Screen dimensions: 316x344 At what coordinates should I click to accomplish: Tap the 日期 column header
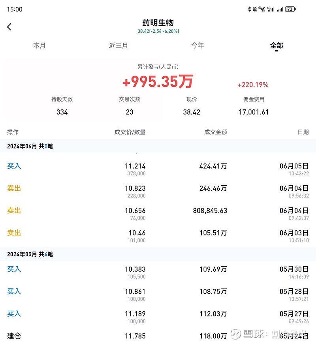tap(303, 132)
